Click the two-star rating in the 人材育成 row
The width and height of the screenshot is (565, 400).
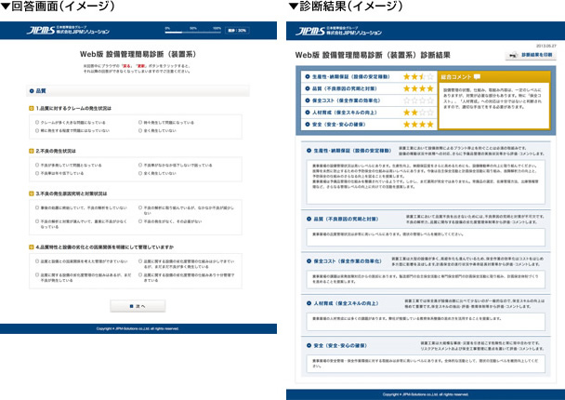[x=418, y=113]
